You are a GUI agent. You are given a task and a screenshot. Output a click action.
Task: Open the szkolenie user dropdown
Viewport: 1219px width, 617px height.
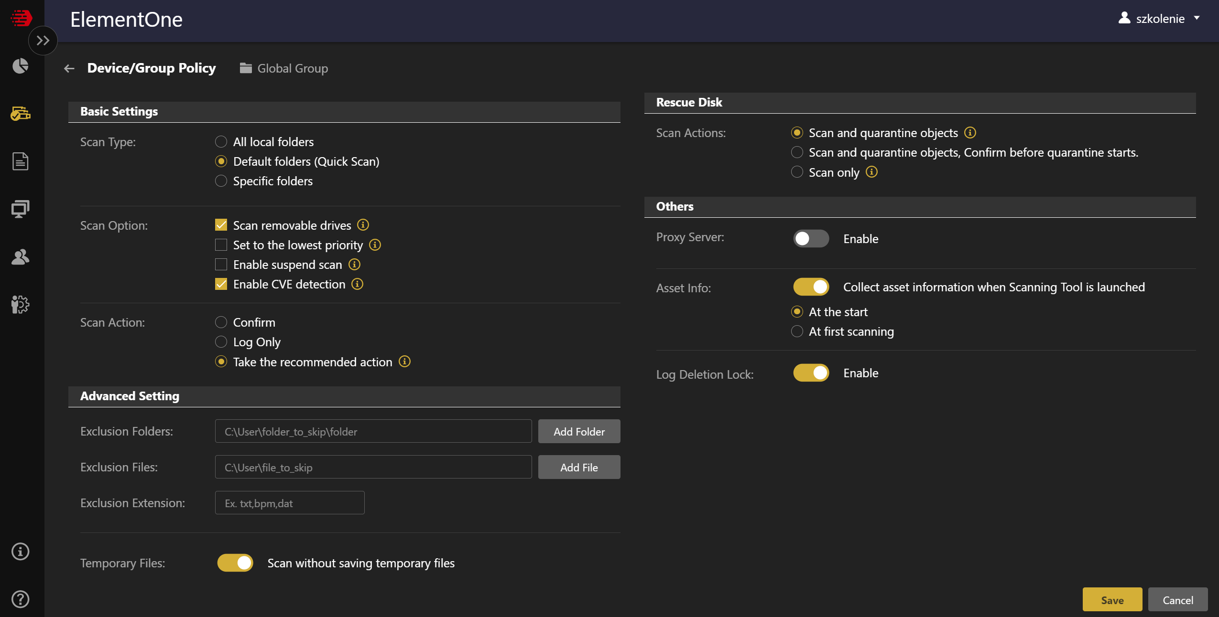[1159, 19]
